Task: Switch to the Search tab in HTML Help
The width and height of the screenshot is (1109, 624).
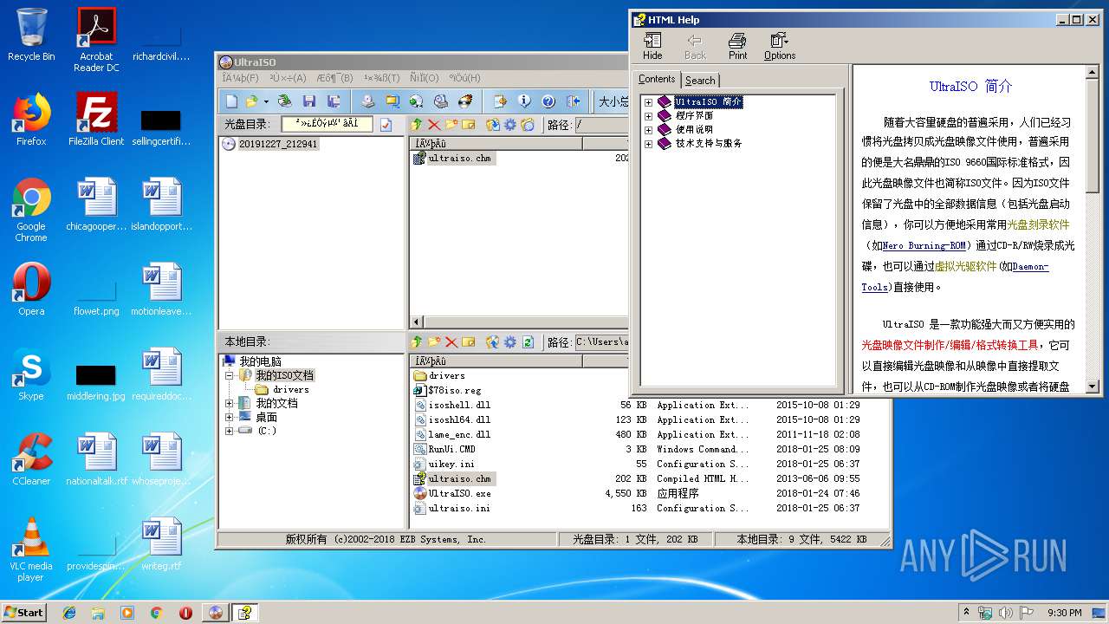Action: (x=700, y=80)
